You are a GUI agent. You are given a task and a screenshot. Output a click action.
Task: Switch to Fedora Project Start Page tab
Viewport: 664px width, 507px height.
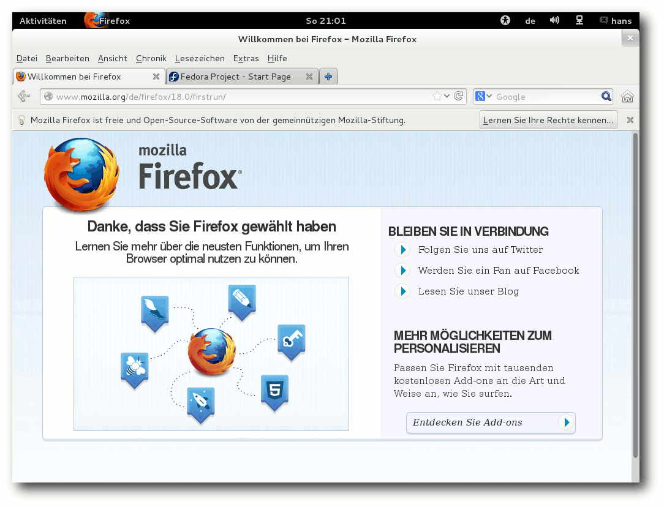[x=242, y=77]
